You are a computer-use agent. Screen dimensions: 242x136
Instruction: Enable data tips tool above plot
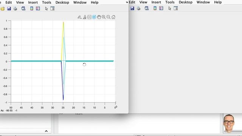click(x=89, y=17)
